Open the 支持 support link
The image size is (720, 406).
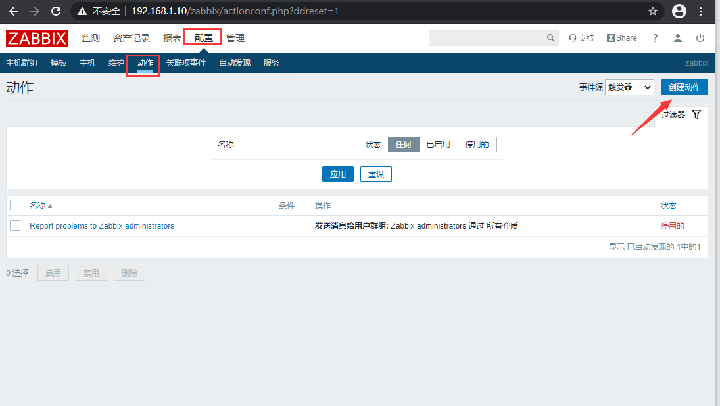point(581,38)
